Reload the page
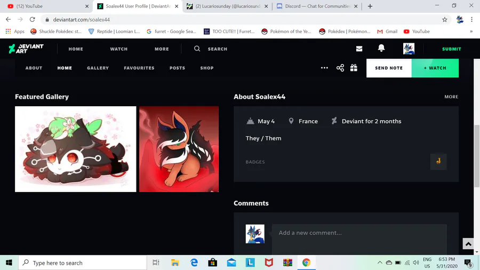 (x=32, y=20)
